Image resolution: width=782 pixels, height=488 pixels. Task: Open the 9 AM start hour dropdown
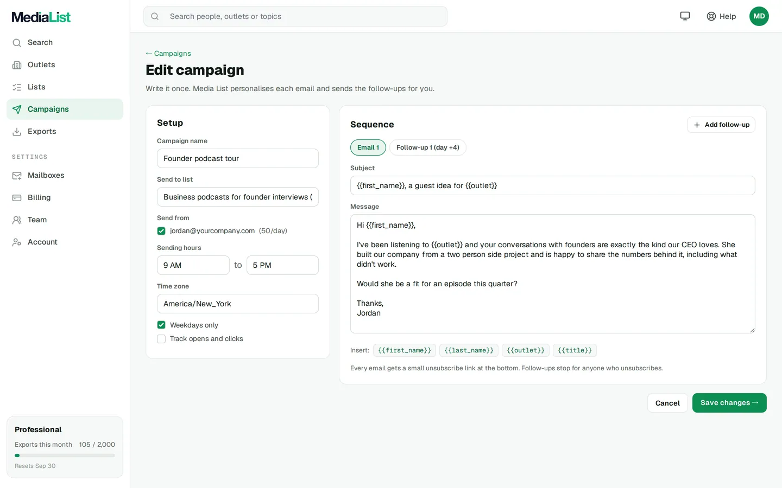pos(193,265)
